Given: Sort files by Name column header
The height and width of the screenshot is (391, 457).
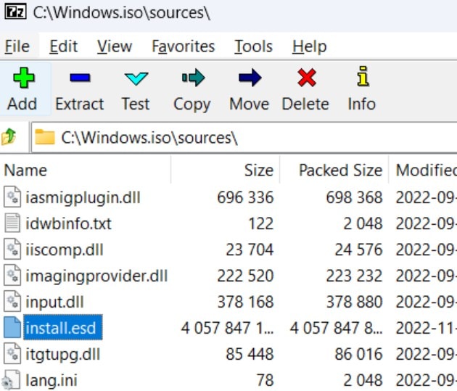Looking at the screenshot, I should click(x=25, y=170).
